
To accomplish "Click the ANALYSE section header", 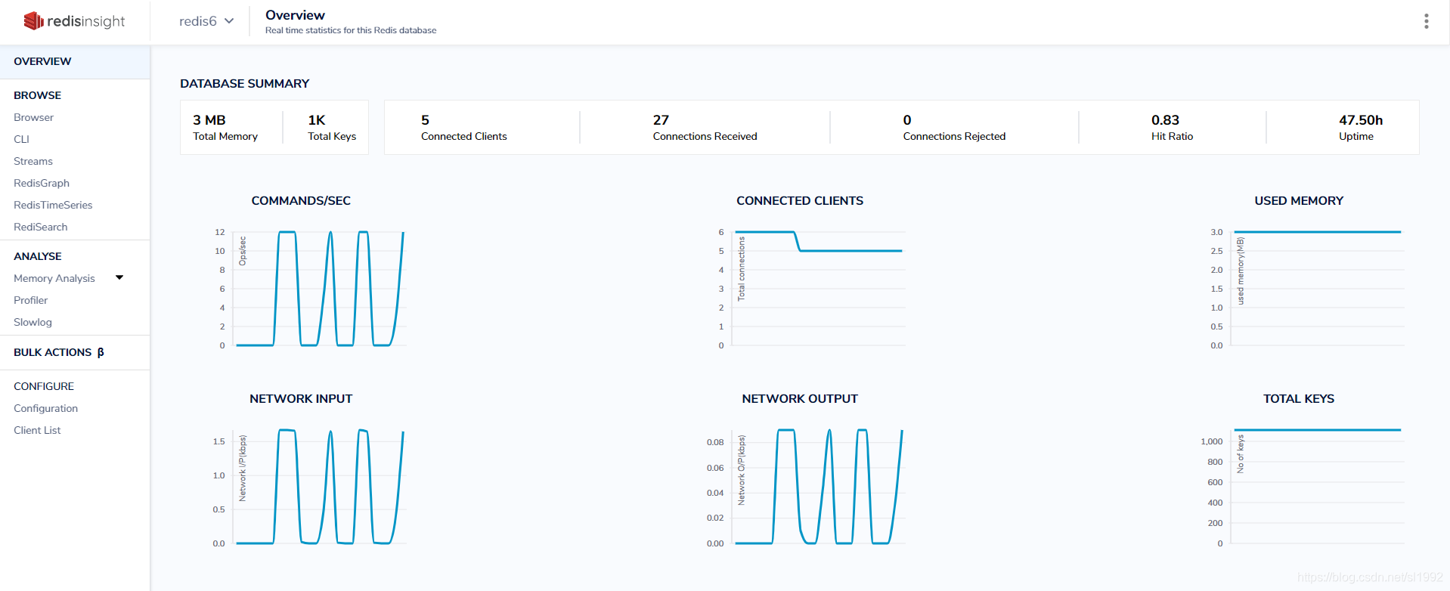I will coord(38,256).
